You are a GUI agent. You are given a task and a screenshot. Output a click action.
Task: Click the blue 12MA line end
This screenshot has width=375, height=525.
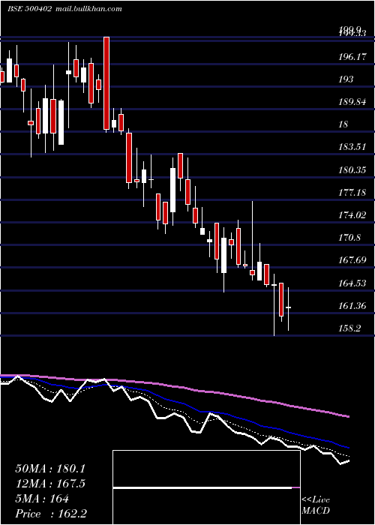[348, 447]
